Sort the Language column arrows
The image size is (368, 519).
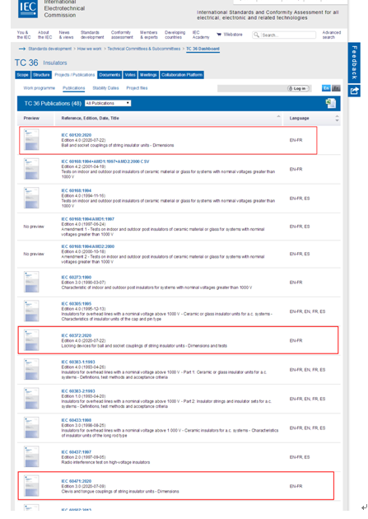click(337, 118)
